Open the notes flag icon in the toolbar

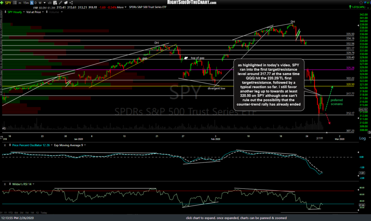[x=66, y=3]
